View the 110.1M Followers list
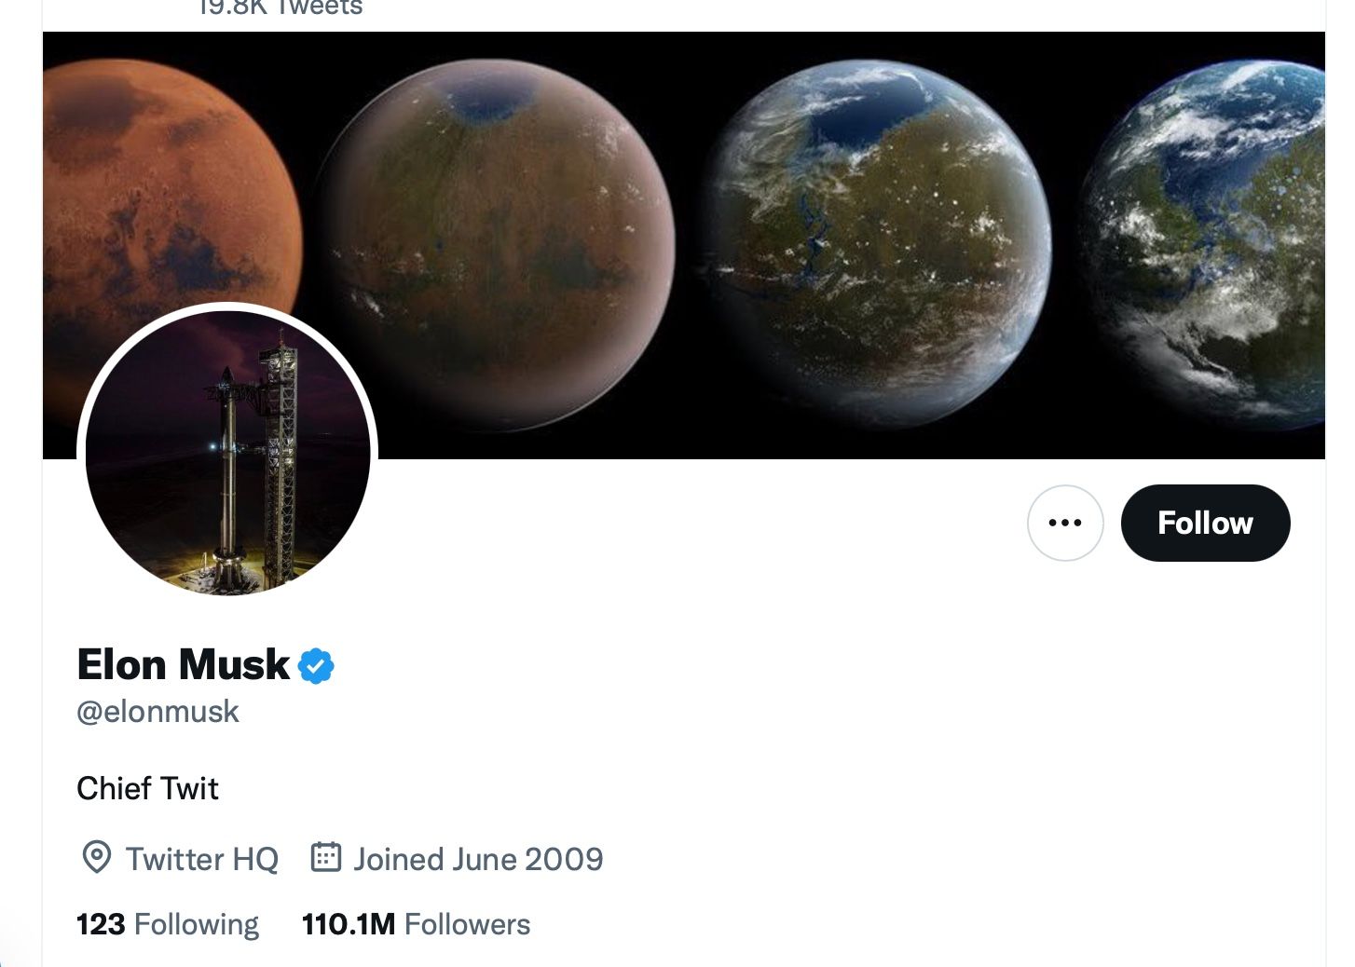 coord(416,924)
